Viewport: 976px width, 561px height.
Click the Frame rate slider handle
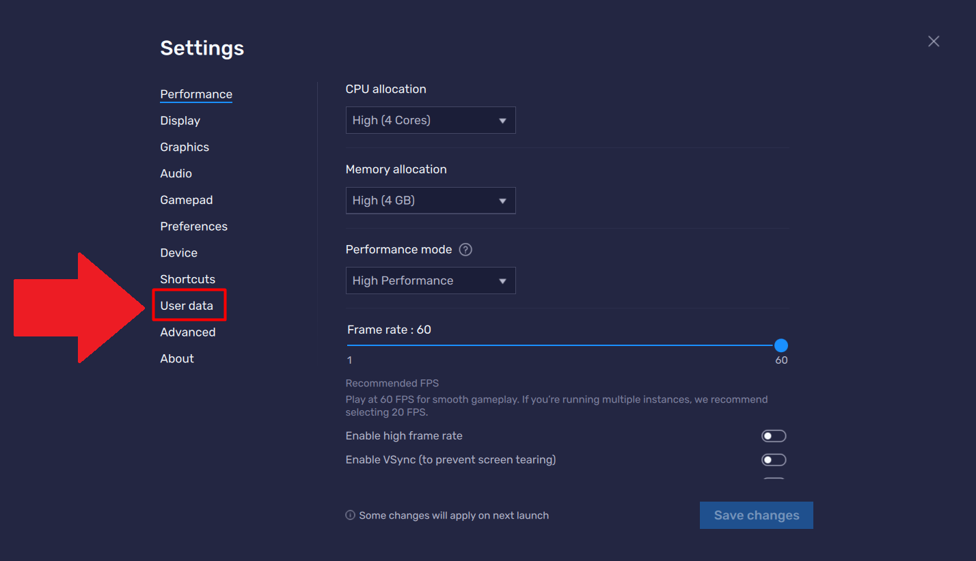[781, 345]
